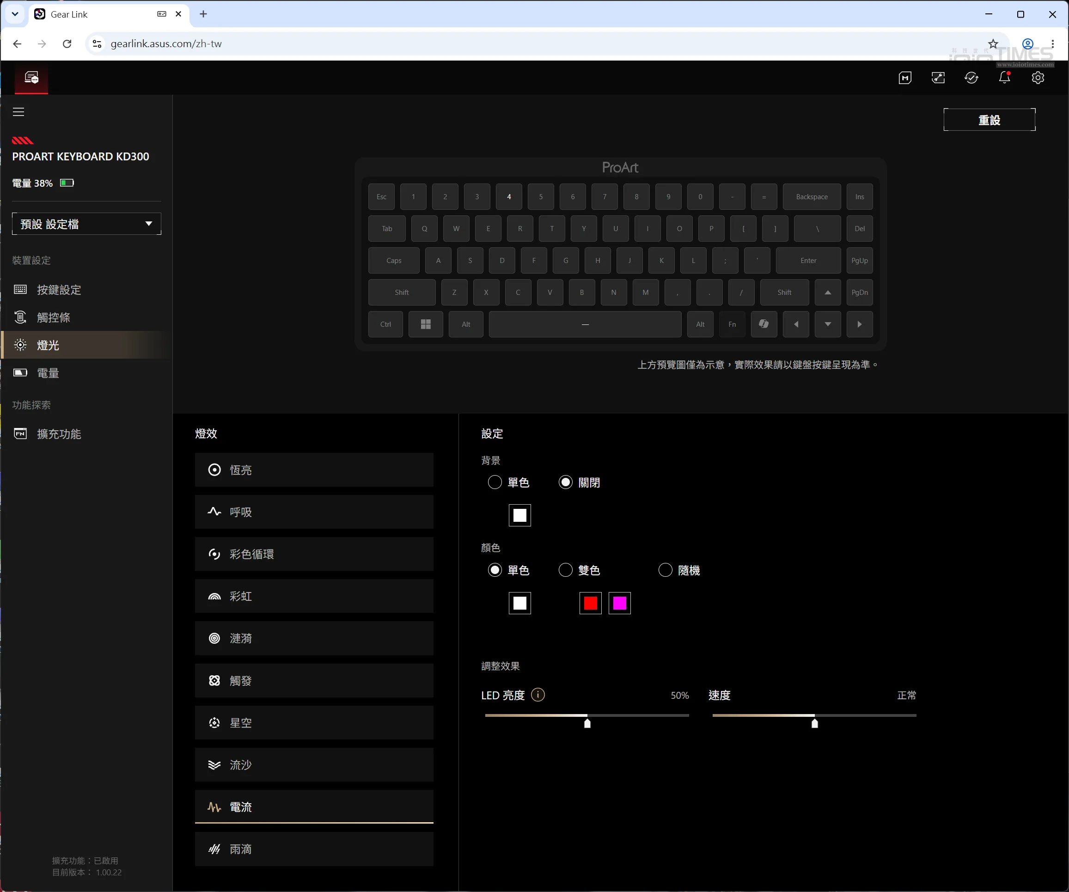Select the 彩虹 lighting effect

[x=314, y=596]
